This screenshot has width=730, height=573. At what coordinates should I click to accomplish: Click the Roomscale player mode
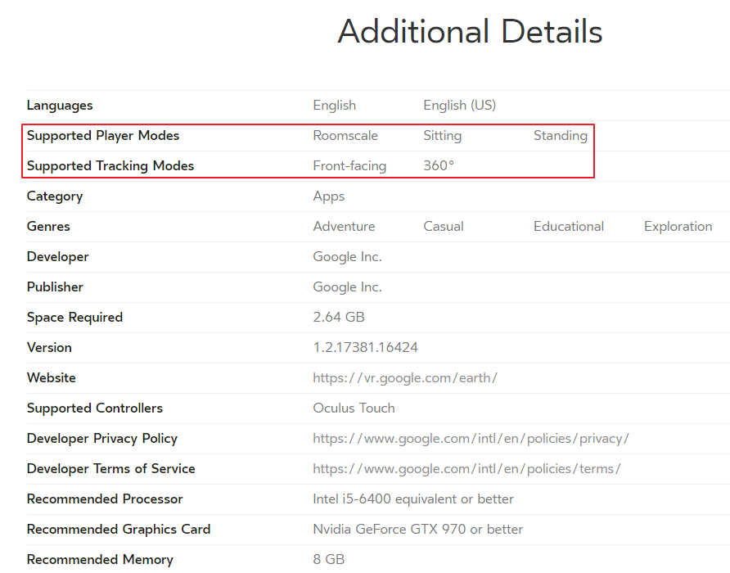click(x=345, y=136)
